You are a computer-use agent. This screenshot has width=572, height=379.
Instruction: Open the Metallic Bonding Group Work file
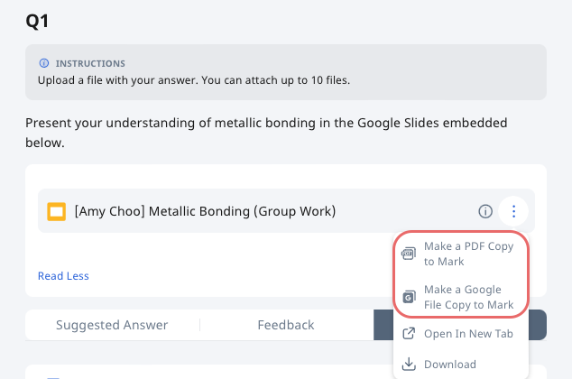[x=205, y=211]
